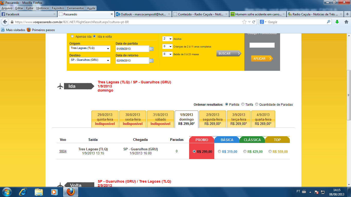The height and width of the screenshot is (197, 351).
Task: Click the Data de partida date field
Action: coord(132,49)
